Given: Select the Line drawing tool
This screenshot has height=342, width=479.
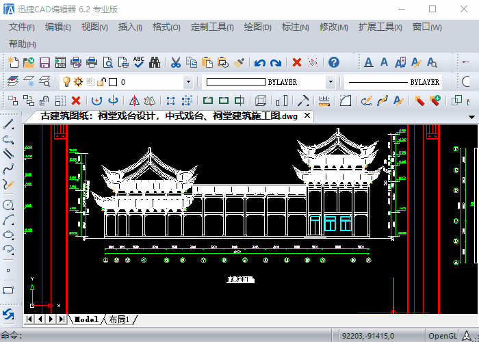Looking at the screenshot, I should click(9, 124).
